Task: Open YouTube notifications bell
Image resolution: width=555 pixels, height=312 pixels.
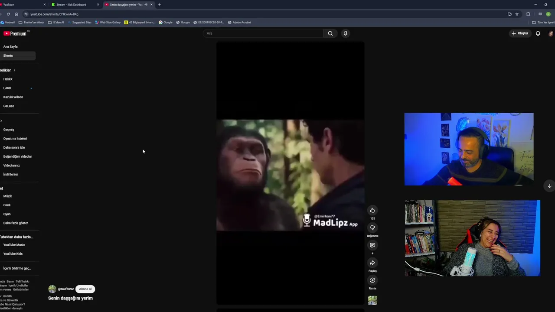Action: [538, 33]
